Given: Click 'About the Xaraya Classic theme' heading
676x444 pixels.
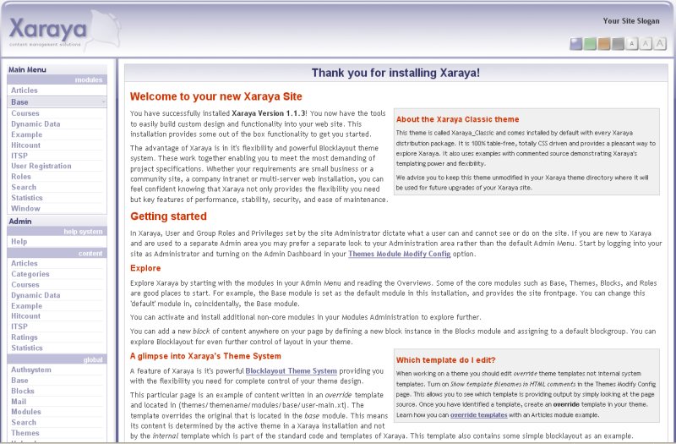Looking at the screenshot, I should pos(457,119).
